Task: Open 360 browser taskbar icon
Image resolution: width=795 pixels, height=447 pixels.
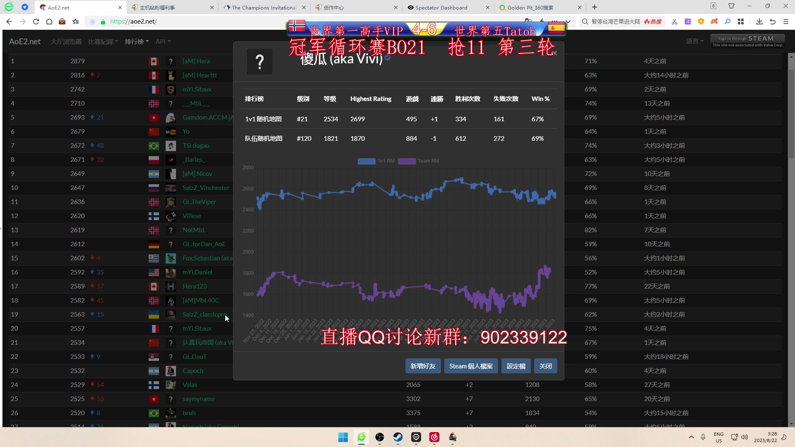Action: (361, 437)
